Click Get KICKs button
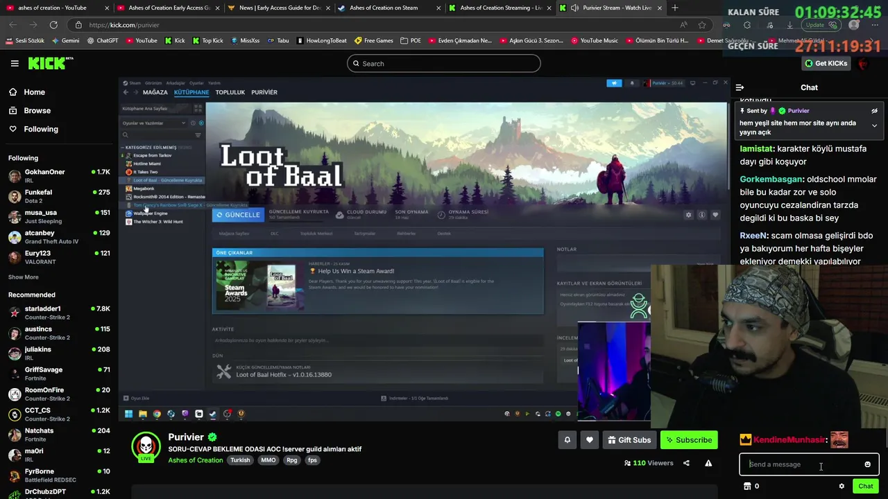888x499 pixels. tap(826, 63)
